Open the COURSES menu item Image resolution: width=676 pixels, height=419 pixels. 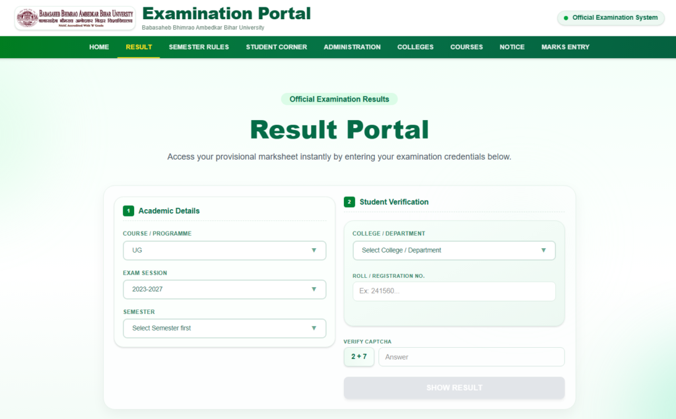[467, 47]
